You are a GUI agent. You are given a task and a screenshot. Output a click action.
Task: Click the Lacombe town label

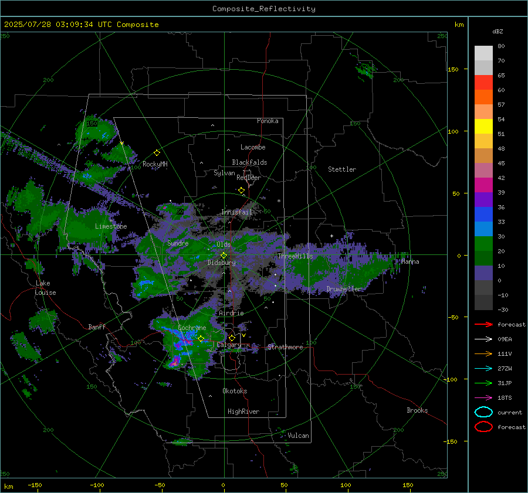click(253, 147)
